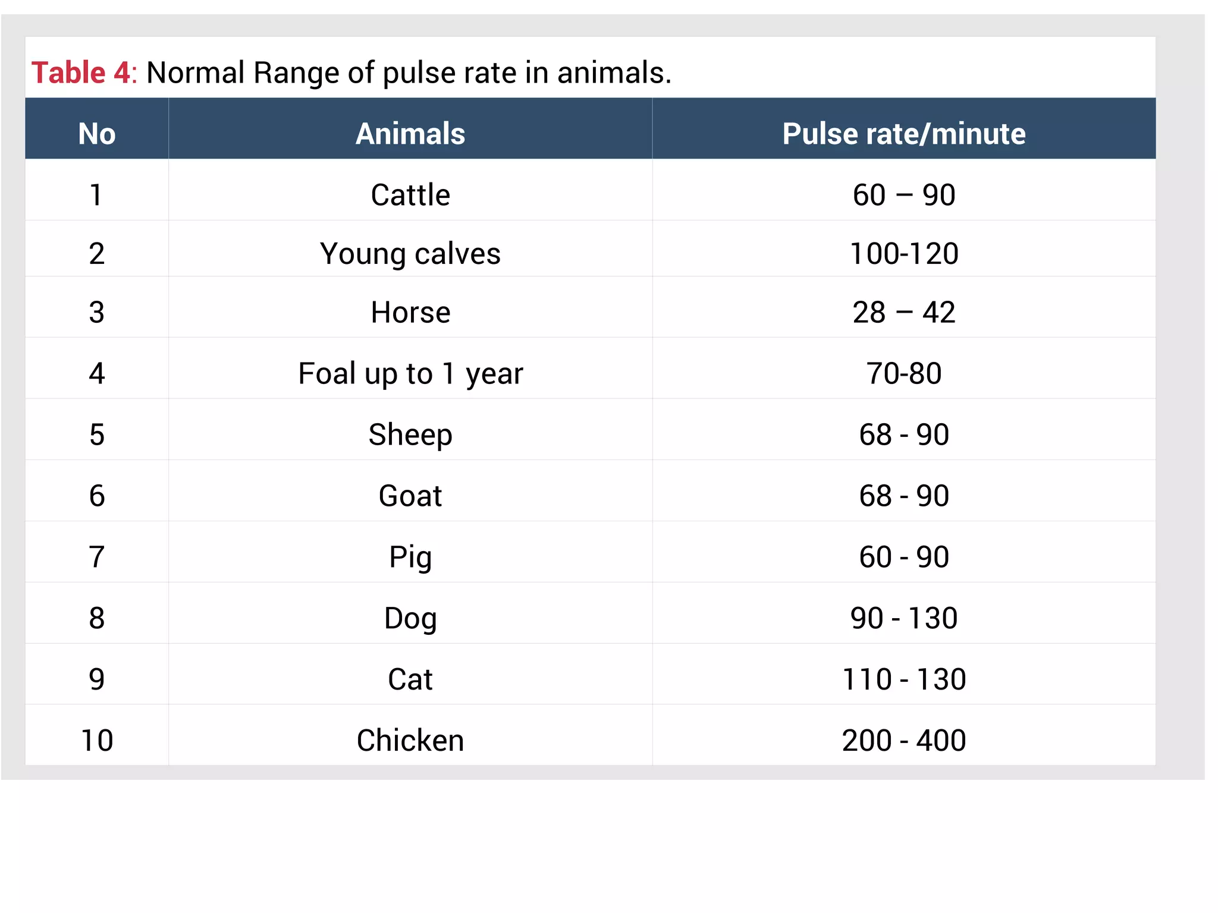Click the "Cattle" cell
1218x913 pixels.
tap(410, 195)
